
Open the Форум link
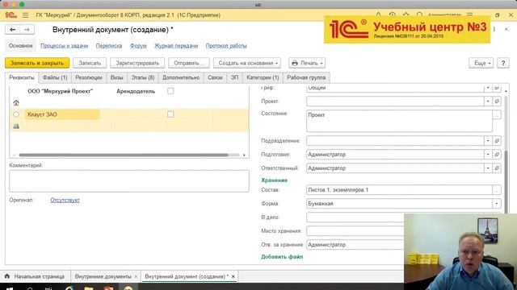click(138, 46)
